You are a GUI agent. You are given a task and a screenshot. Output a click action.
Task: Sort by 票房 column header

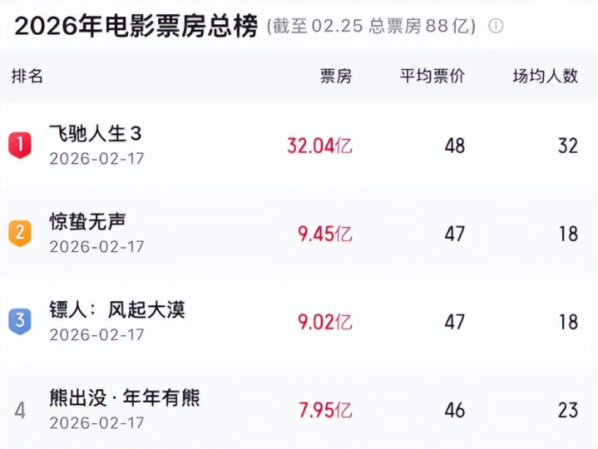336,76
